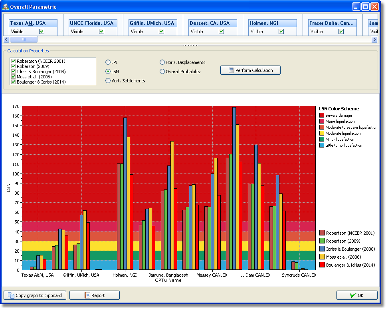Click the green checkmark icon on OK
386x309 pixels.
353,295
